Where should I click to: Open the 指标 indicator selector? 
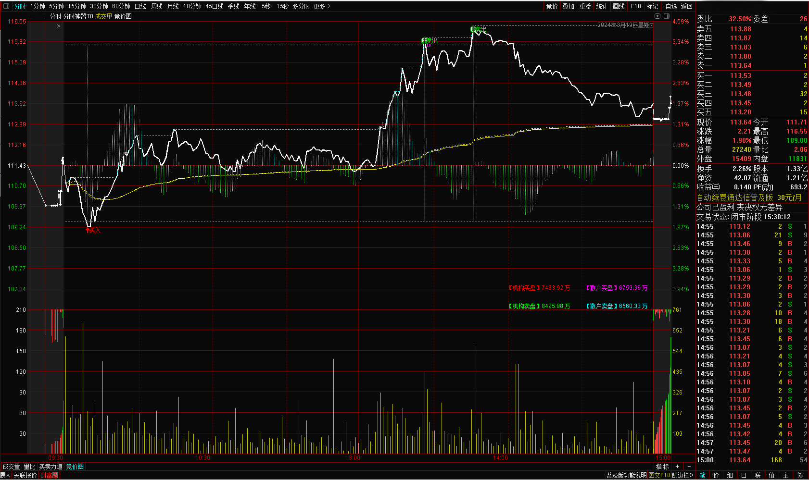click(x=662, y=467)
